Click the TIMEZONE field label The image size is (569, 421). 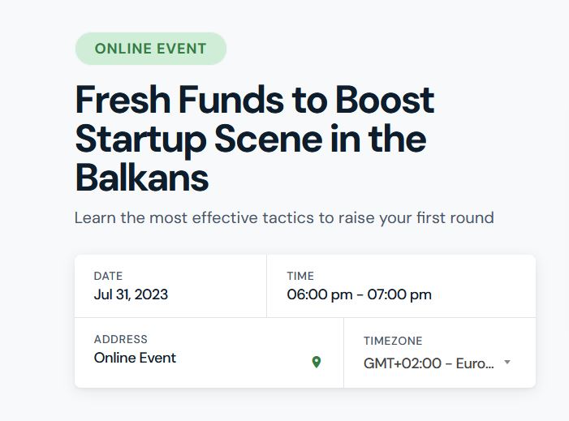click(x=393, y=341)
